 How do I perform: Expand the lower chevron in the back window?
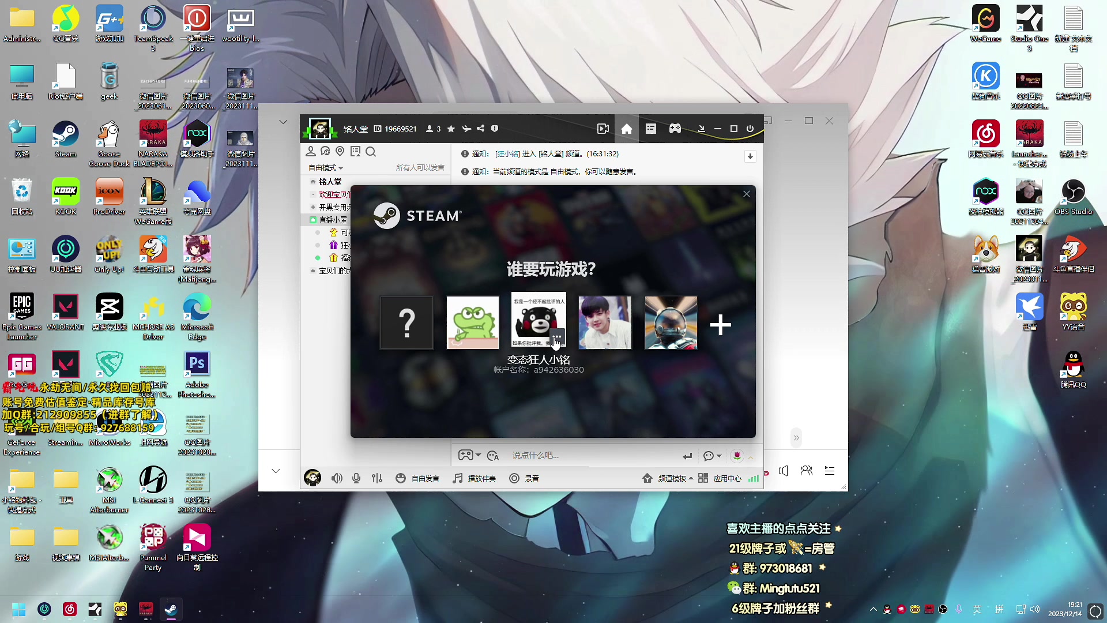point(276,471)
